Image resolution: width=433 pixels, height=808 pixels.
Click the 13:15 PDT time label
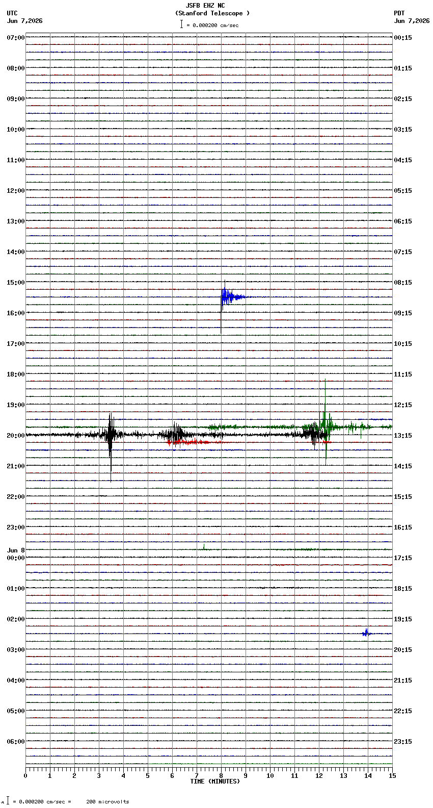[403, 436]
